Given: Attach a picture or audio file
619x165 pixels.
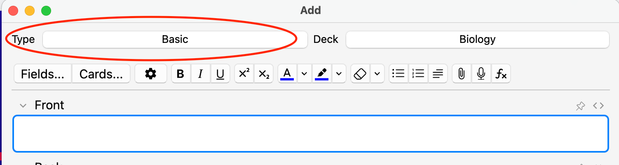Looking at the screenshot, I should pos(462,74).
